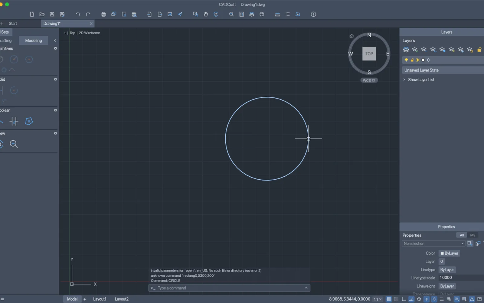Switch to the Layout2 tab

(x=122, y=299)
